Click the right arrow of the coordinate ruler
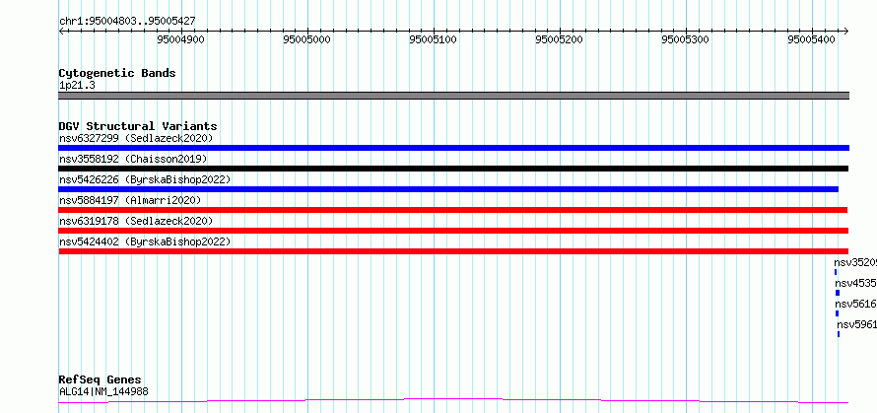 pos(845,32)
